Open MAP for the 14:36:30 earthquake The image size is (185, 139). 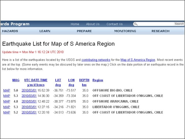[x=7, y=96]
